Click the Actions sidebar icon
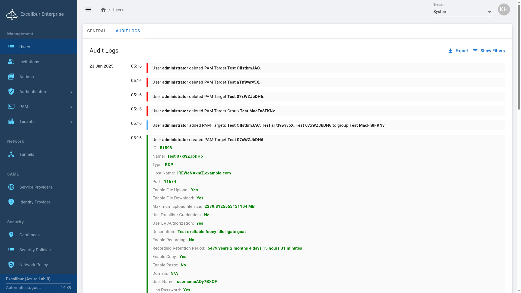 11,77
